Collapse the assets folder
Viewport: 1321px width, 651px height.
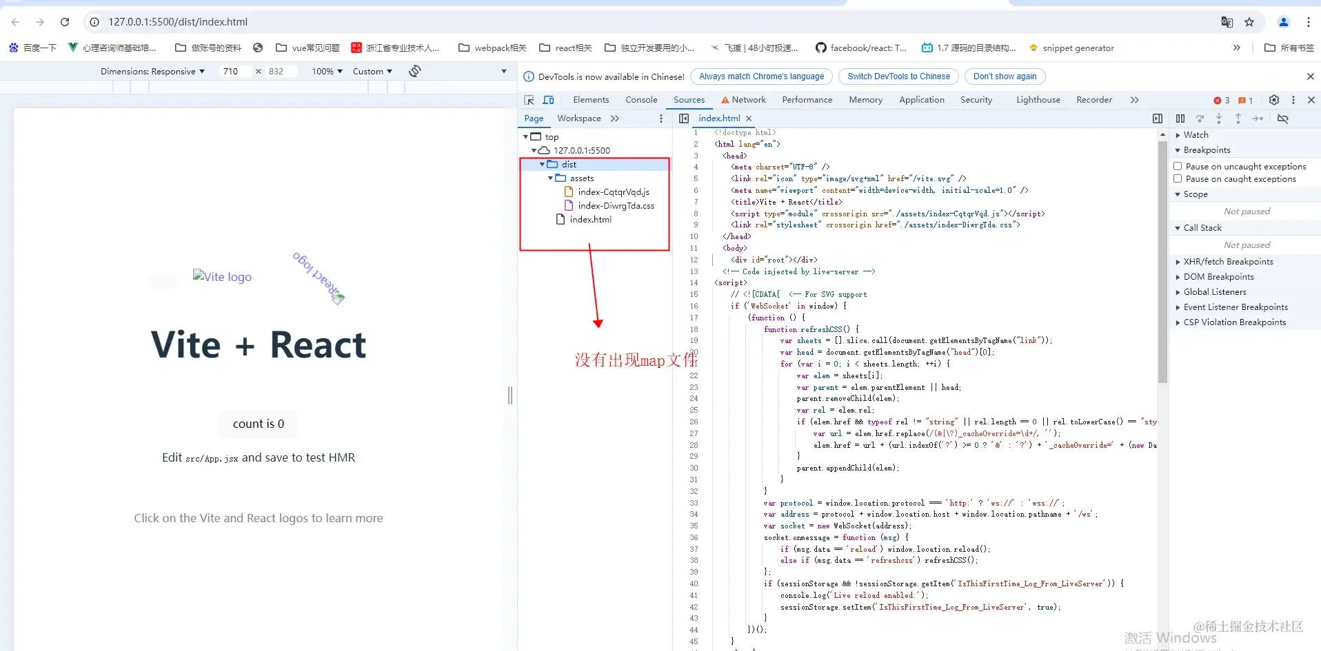(550, 178)
